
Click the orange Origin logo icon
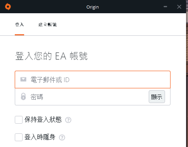[x=8, y=7]
